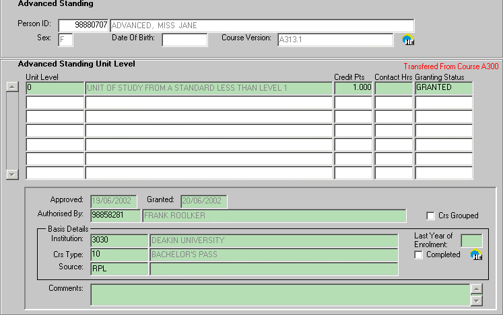Click the GRANTED granting status cell
Screen dimensions: 503x315
[443, 88]
